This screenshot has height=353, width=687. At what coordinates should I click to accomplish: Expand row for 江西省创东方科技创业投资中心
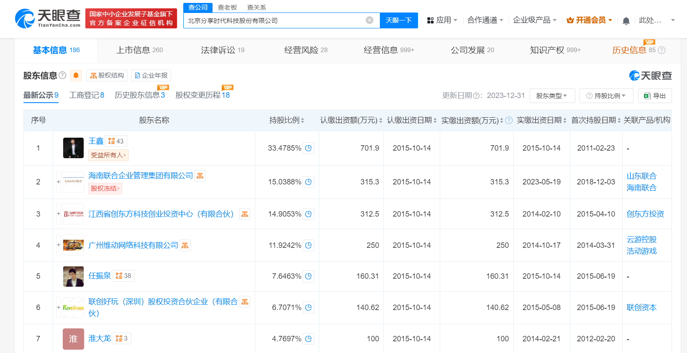coord(59,214)
